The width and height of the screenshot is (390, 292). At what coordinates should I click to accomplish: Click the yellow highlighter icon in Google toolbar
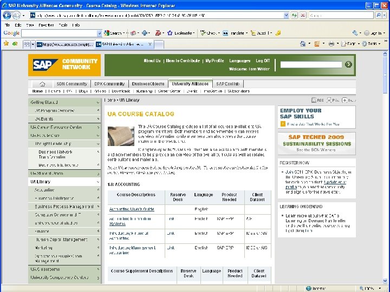pyautogui.click(x=278, y=33)
